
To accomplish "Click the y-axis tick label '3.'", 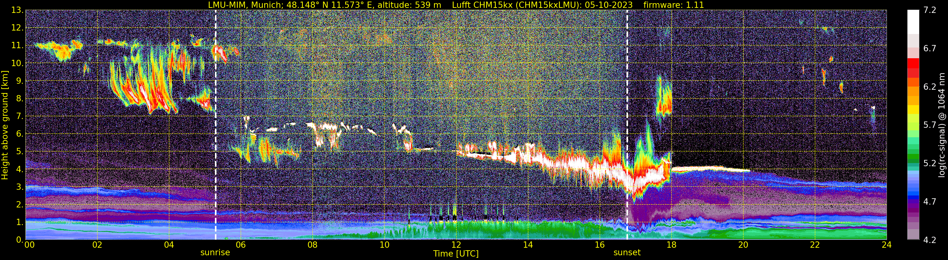I will (x=20, y=187).
